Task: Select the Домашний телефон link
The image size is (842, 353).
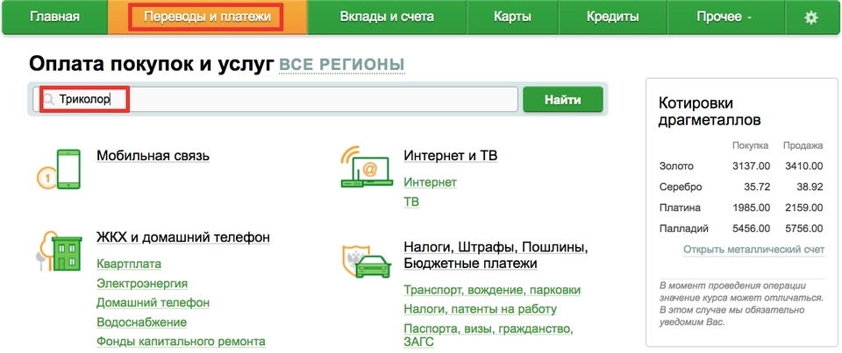Action: coord(153,302)
